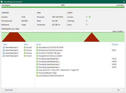
Task: Click success icon in VeeamReadyApp-4 status
Action: (25, 56)
